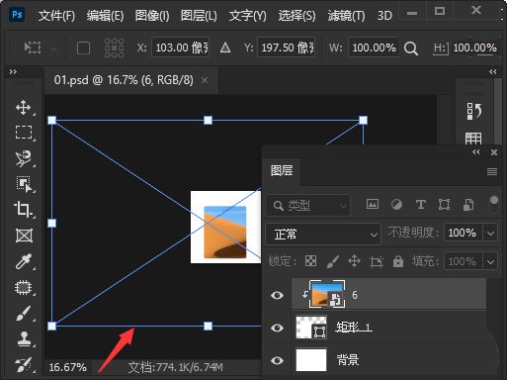Select the Eyedropper tool
Viewport: 507px width, 380px height.
click(x=24, y=261)
